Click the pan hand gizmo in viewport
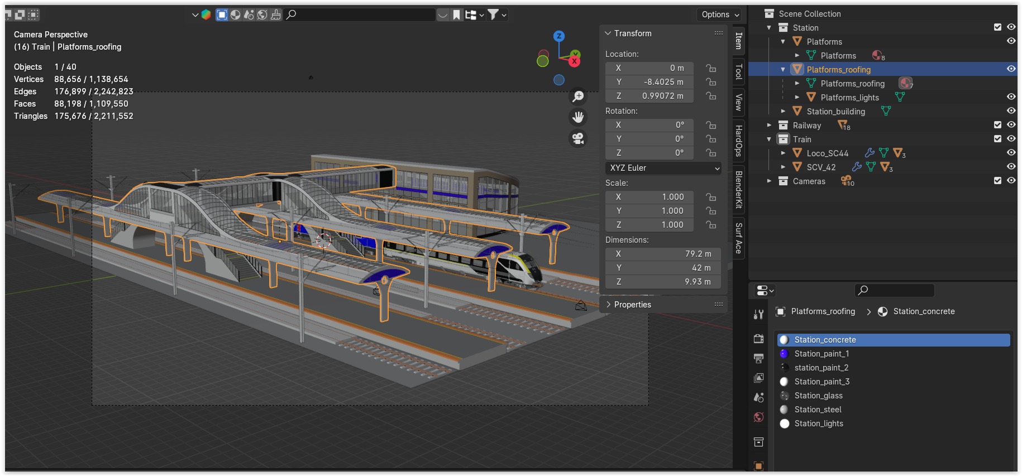Viewport: 1022px width, 476px height. click(x=578, y=117)
